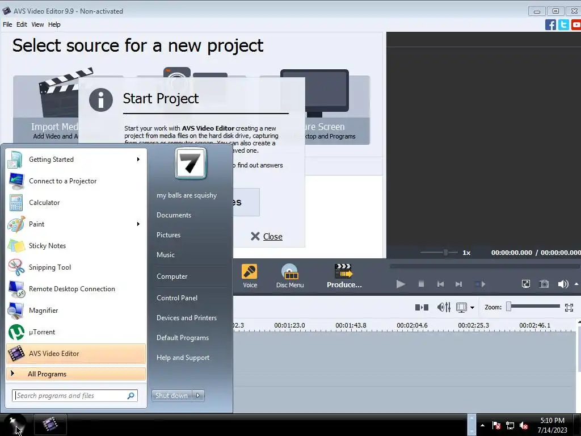
Task: Open Control Panel from Start menu
Action: (x=177, y=297)
